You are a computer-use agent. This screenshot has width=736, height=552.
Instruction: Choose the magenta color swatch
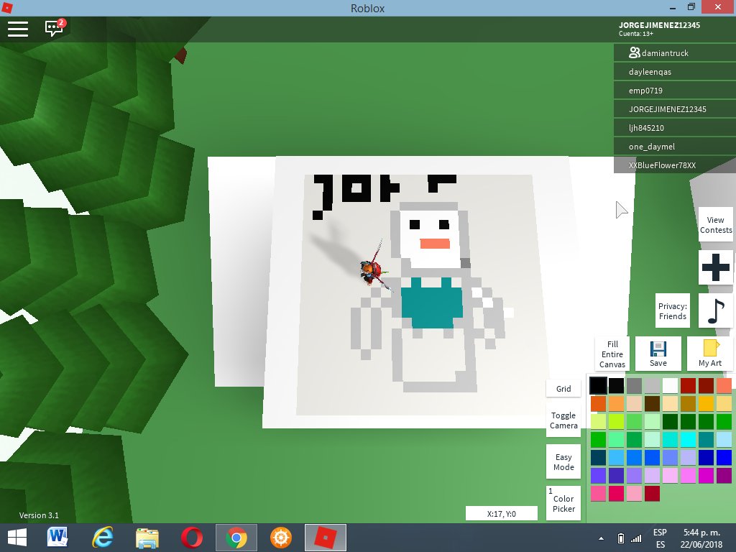pos(706,476)
